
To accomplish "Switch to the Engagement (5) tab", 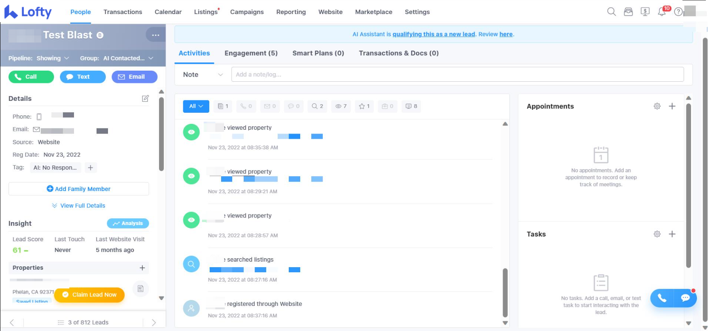I will coord(251,53).
